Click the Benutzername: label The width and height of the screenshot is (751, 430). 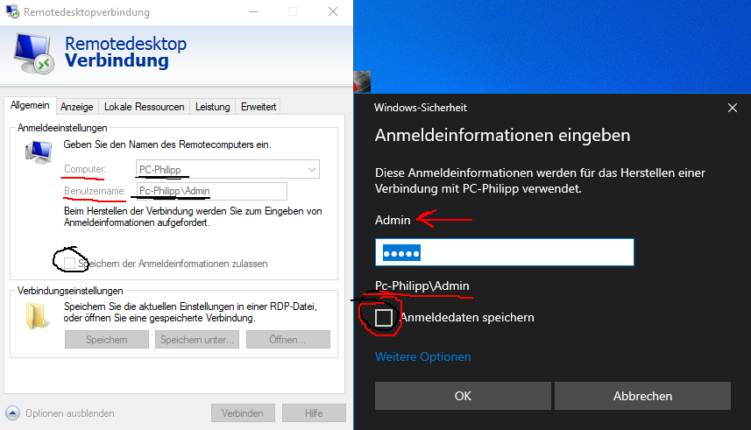[95, 191]
